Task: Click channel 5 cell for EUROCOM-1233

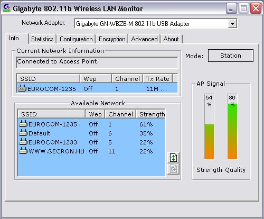Action: pyautogui.click(x=110, y=142)
